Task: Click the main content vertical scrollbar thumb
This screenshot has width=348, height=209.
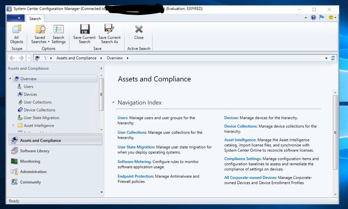Action: pos(335,132)
